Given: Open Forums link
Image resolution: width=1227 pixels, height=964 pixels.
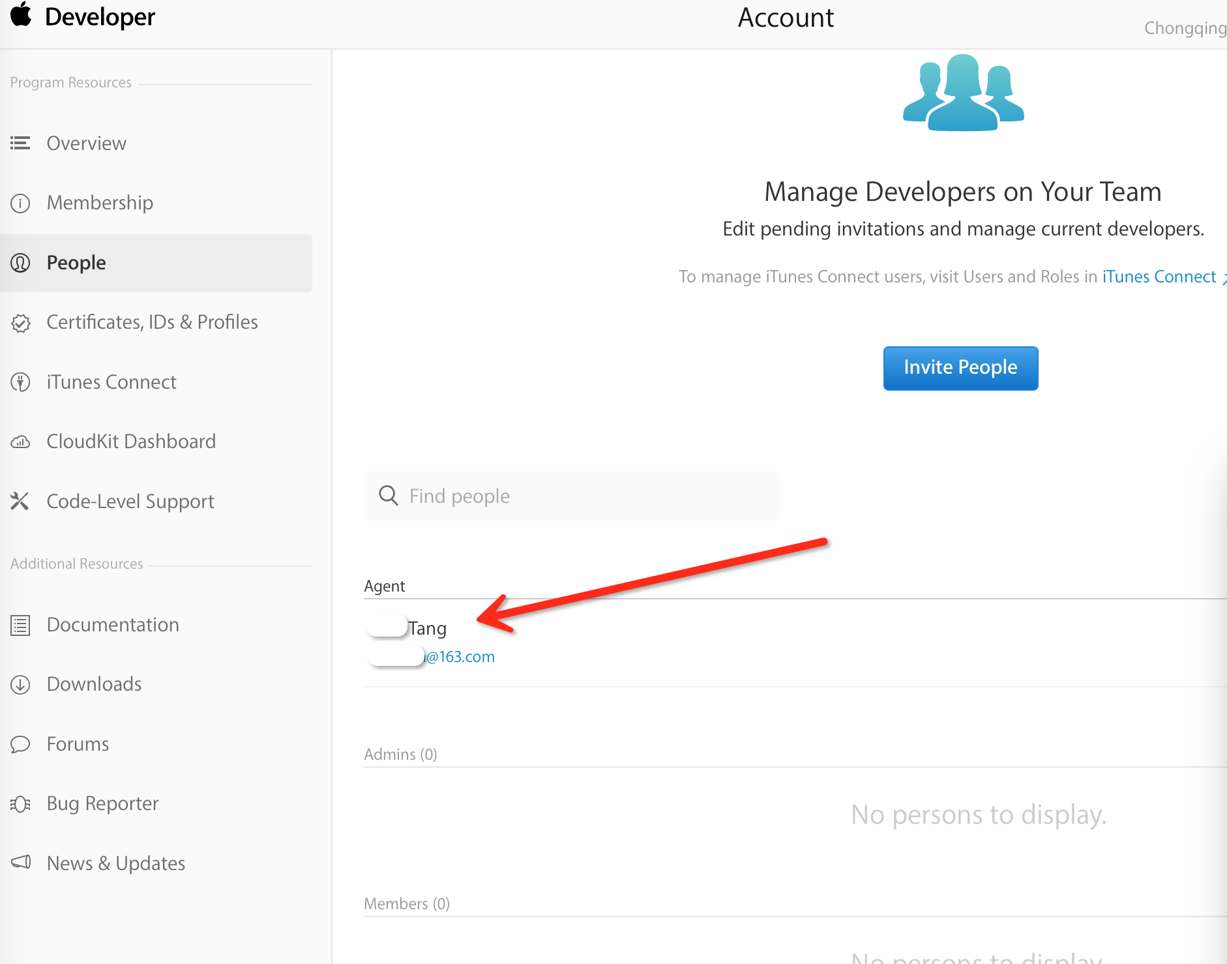Looking at the screenshot, I should pos(78,744).
